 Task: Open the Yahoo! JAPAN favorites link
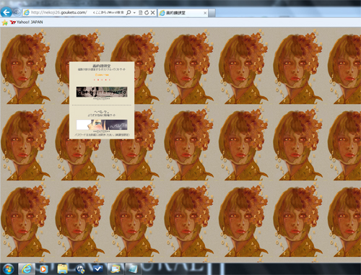27,22
